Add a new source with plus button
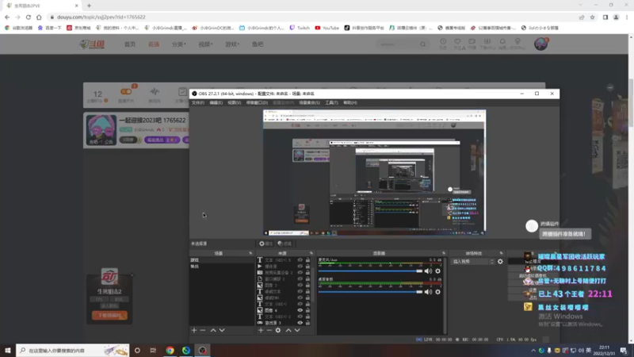Image resolution: width=634 pixels, height=357 pixels. pos(261,330)
